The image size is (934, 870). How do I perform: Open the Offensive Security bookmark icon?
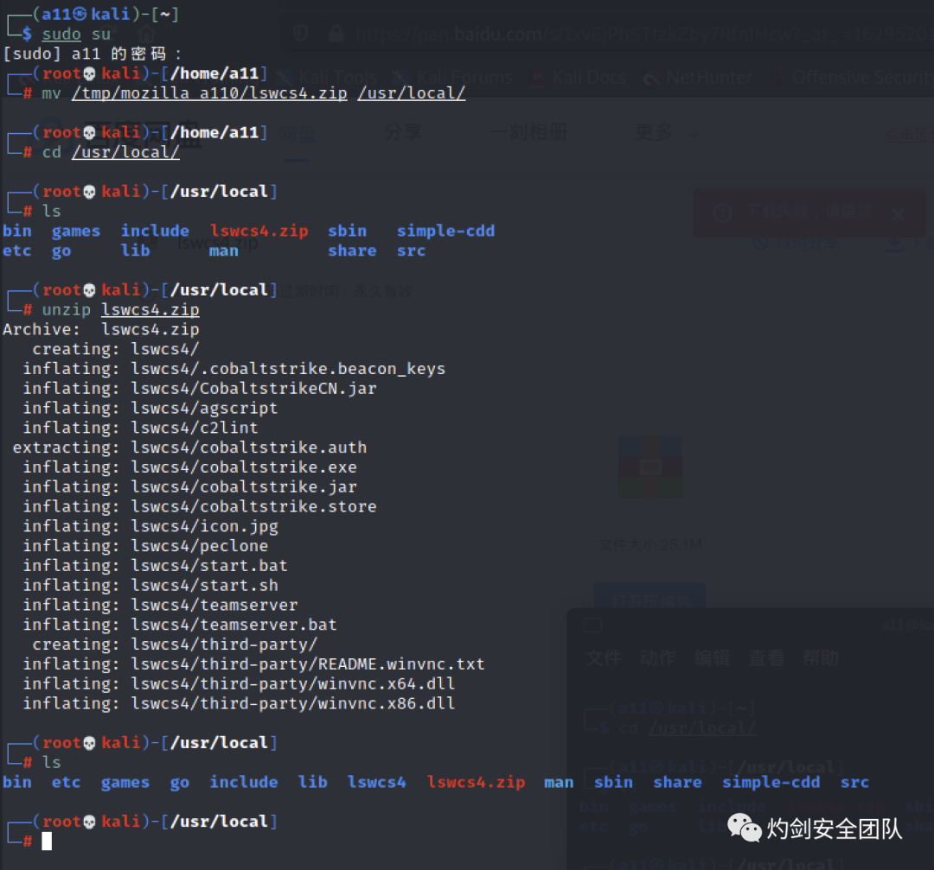[x=777, y=77]
